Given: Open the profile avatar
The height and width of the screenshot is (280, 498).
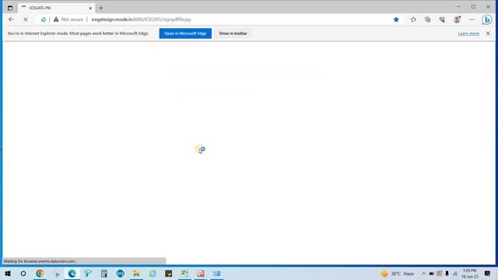Looking at the screenshot, I should point(457,19).
